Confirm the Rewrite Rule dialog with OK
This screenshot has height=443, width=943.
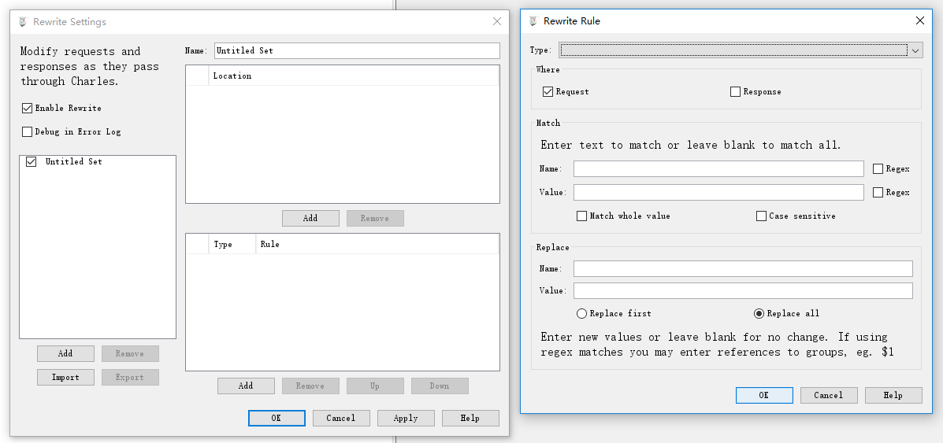764,395
